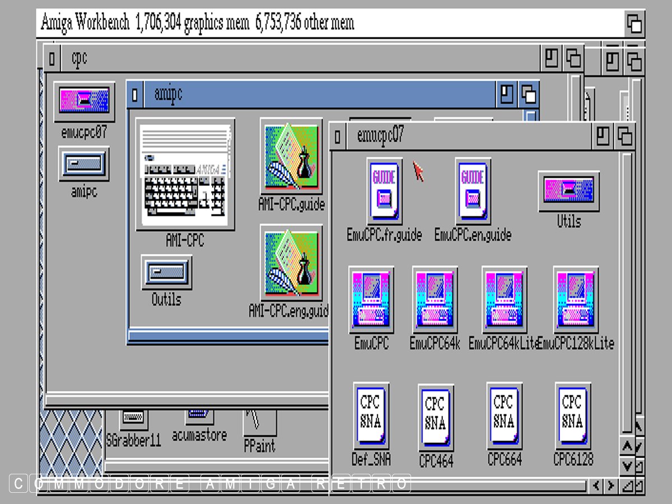Click the Workbench screen depth gadget
This screenshot has height=504, width=672.
click(634, 24)
